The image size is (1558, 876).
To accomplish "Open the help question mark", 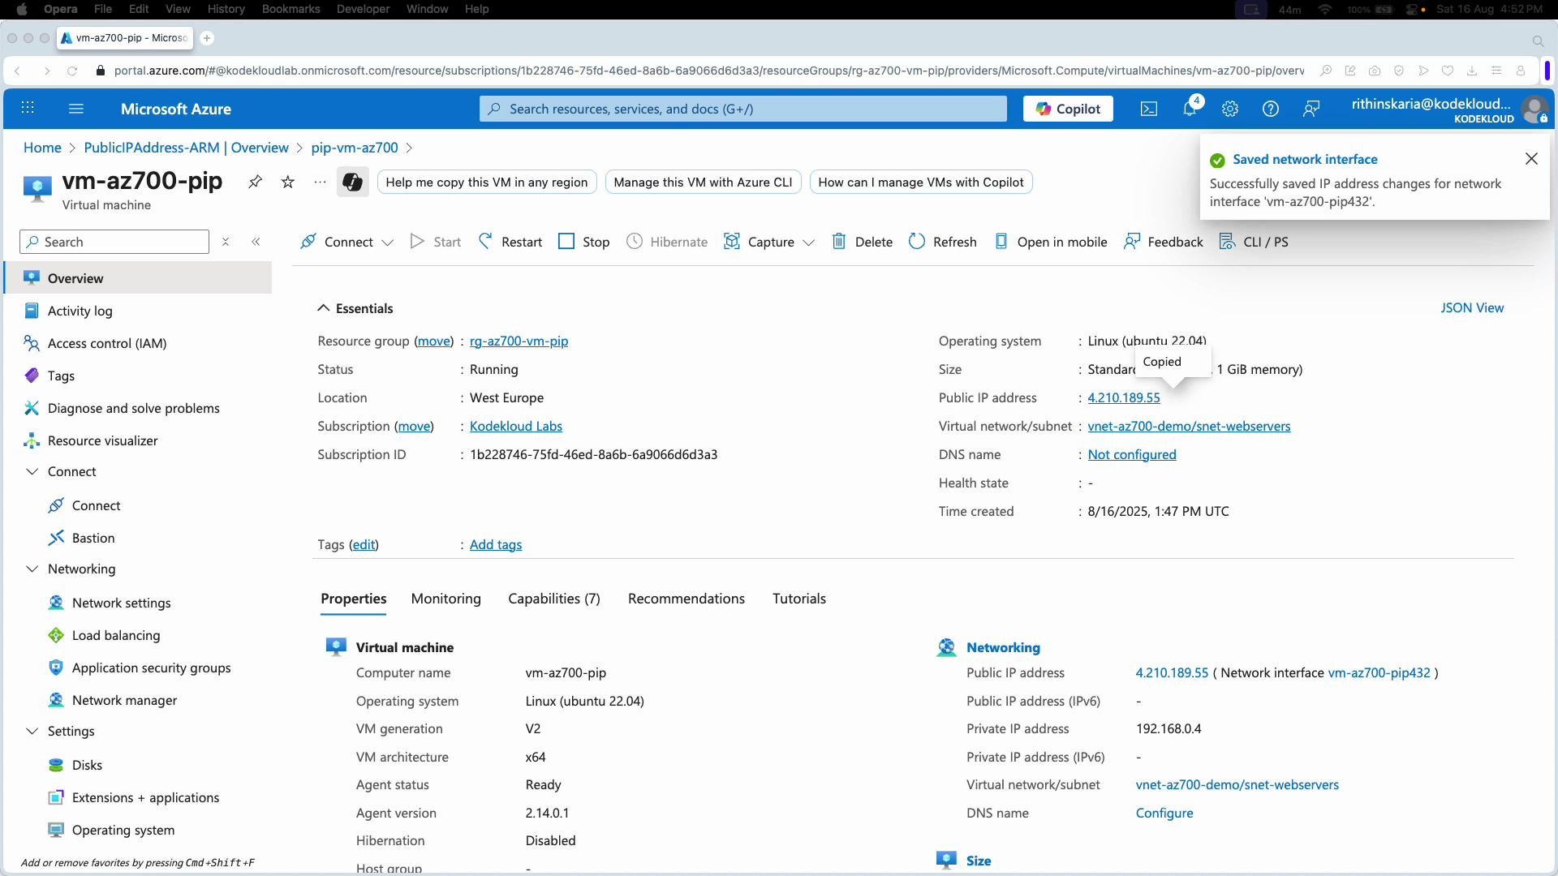I will coord(1271,109).
